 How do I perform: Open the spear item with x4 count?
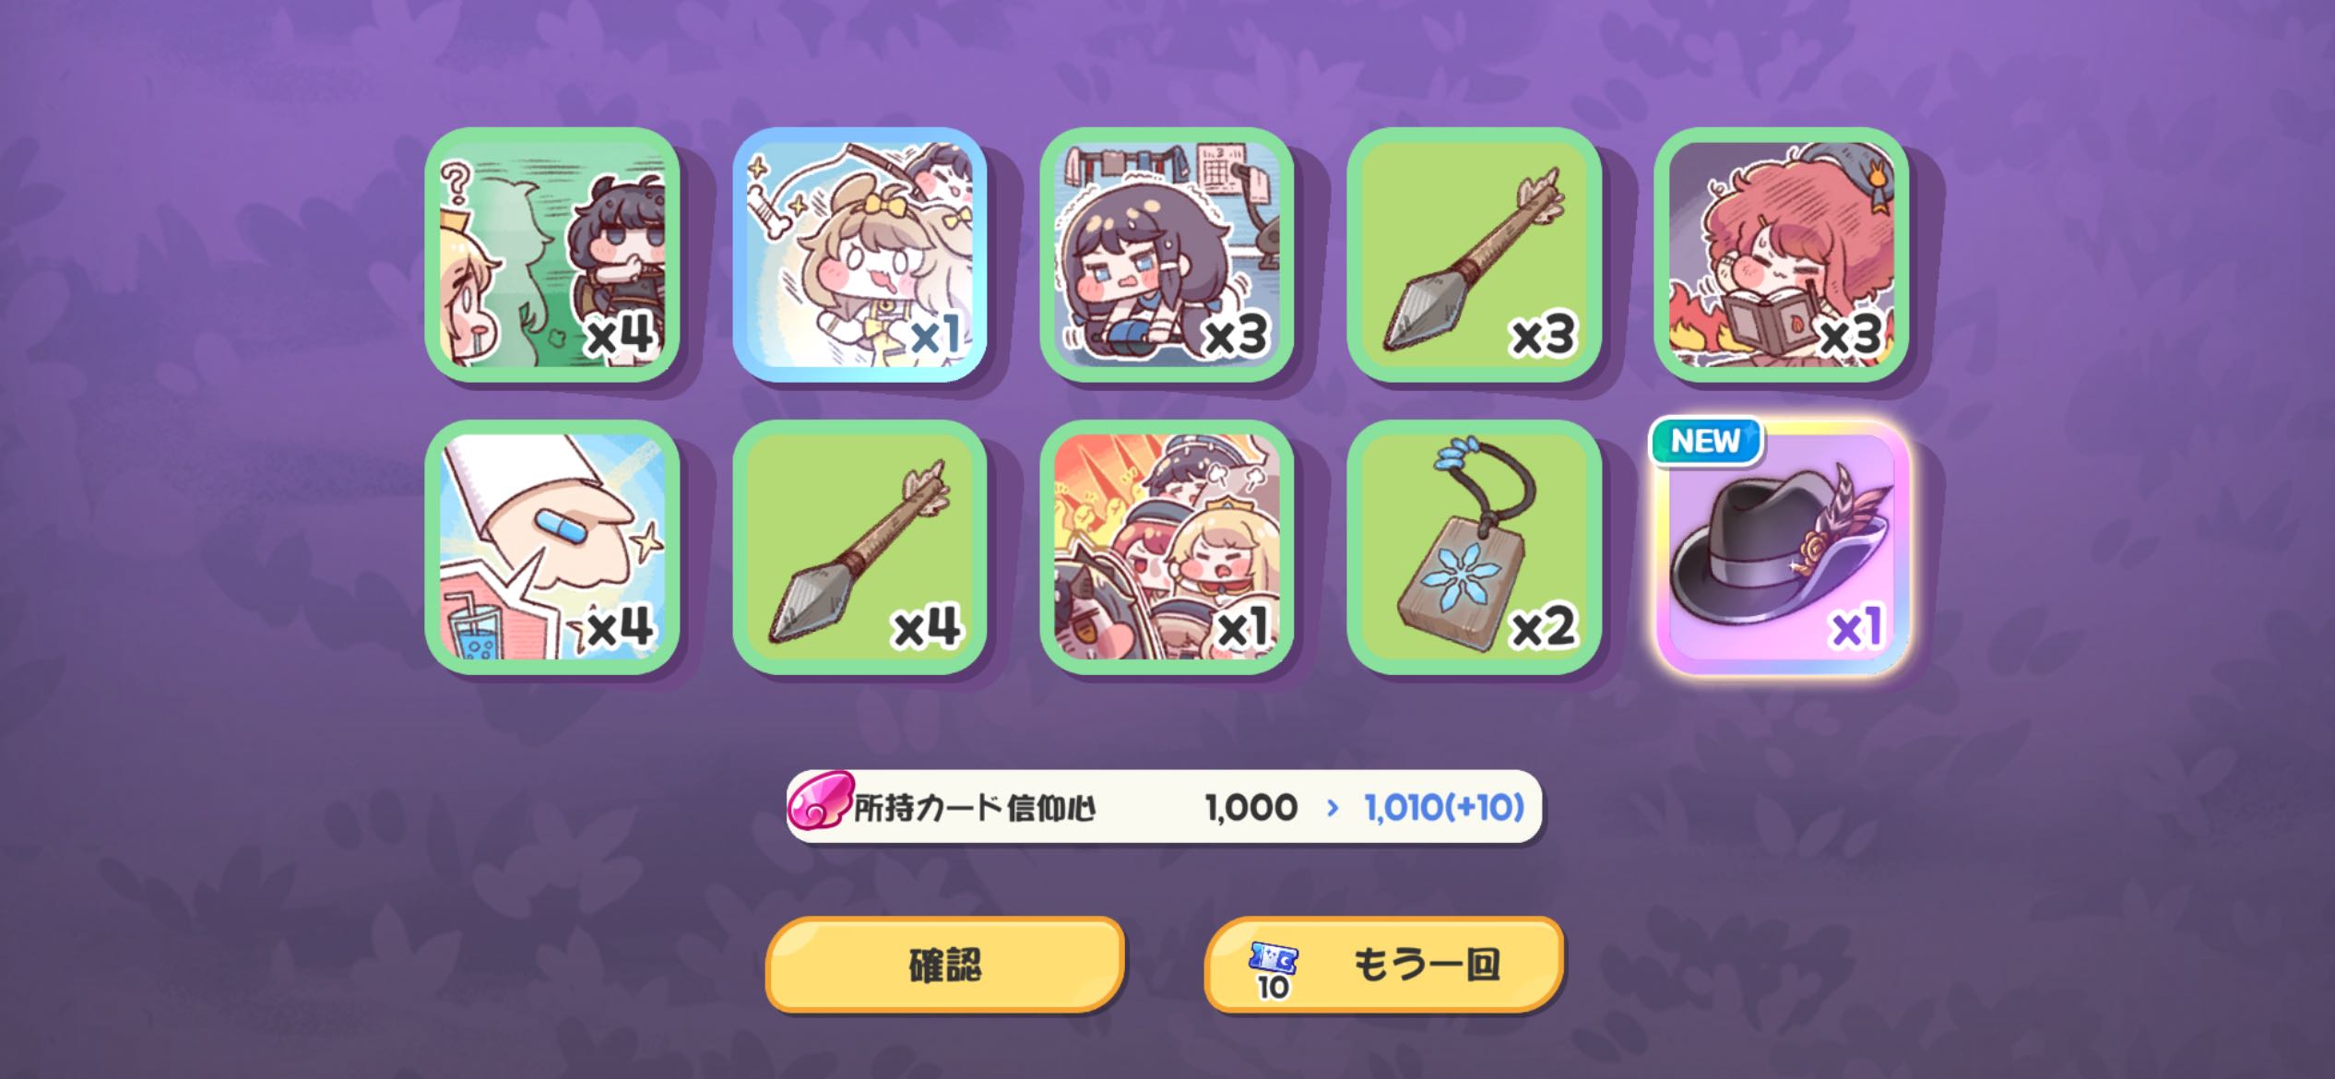pos(859,547)
